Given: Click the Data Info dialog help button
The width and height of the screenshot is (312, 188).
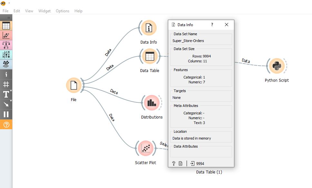Looking at the screenshot, I should (212, 25).
